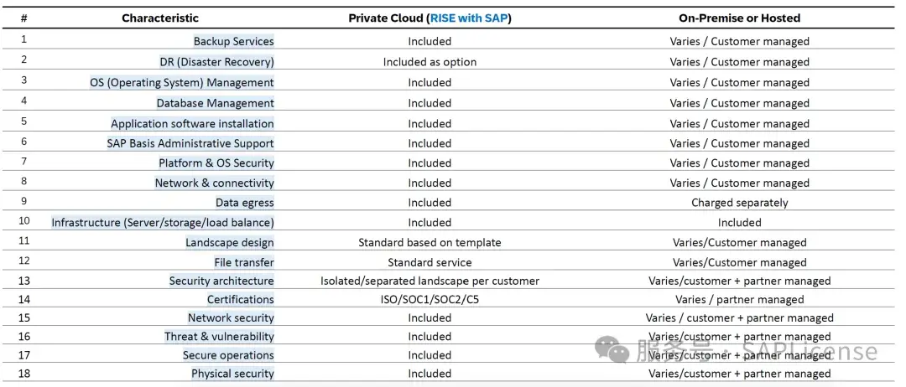The image size is (906, 387).
Task: Click the 'Included as option' cell
Action: [430, 62]
